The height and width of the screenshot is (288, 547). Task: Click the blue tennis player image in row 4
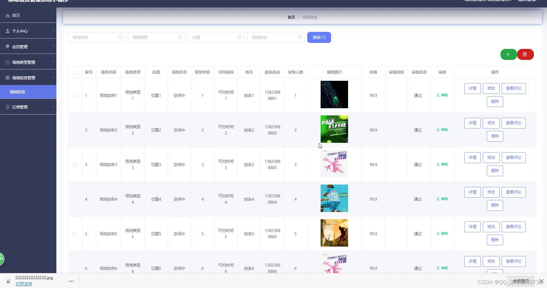(x=334, y=198)
